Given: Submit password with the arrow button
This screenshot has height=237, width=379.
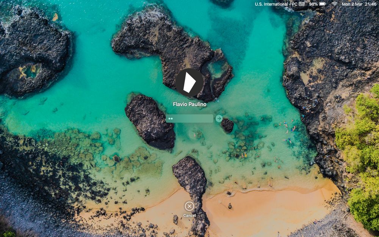Looking at the screenshot, I should pos(219,118).
